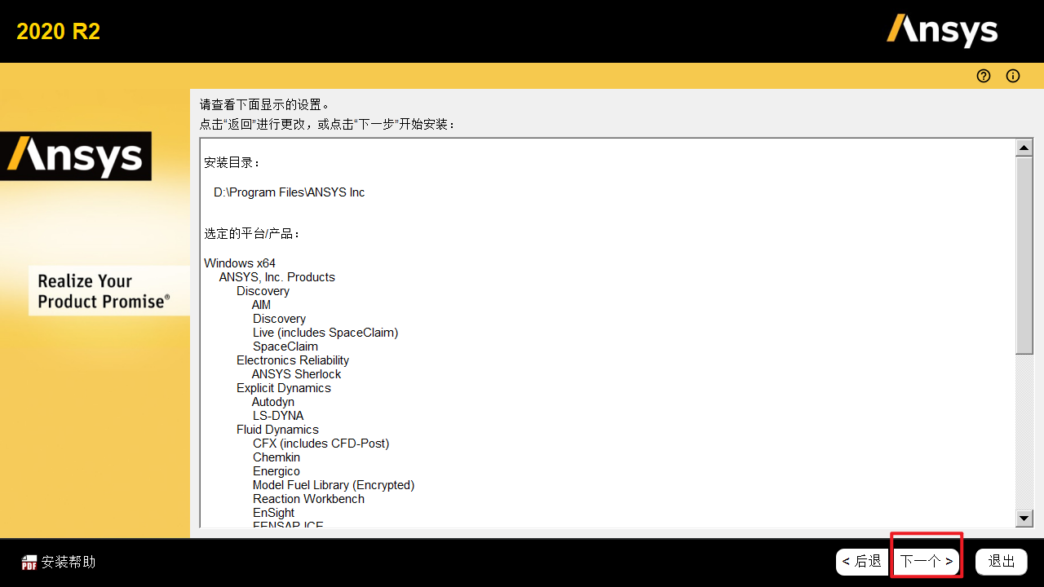Click the Chemkin entry

(276, 457)
